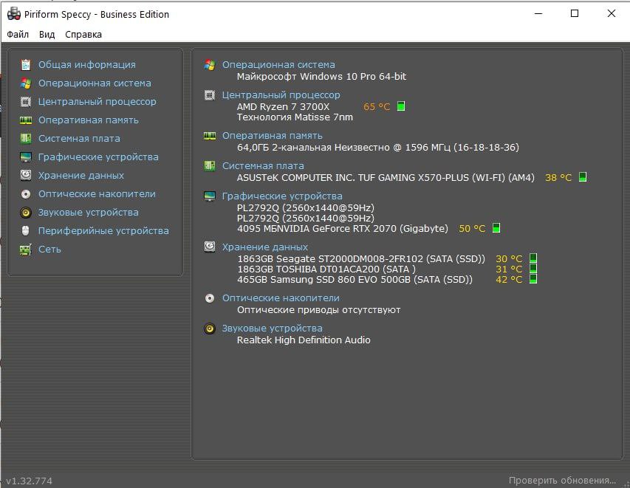Click the motherboard temperature indicator next to 38 °C
Image resolution: width=630 pixels, height=488 pixels.
click(583, 176)
